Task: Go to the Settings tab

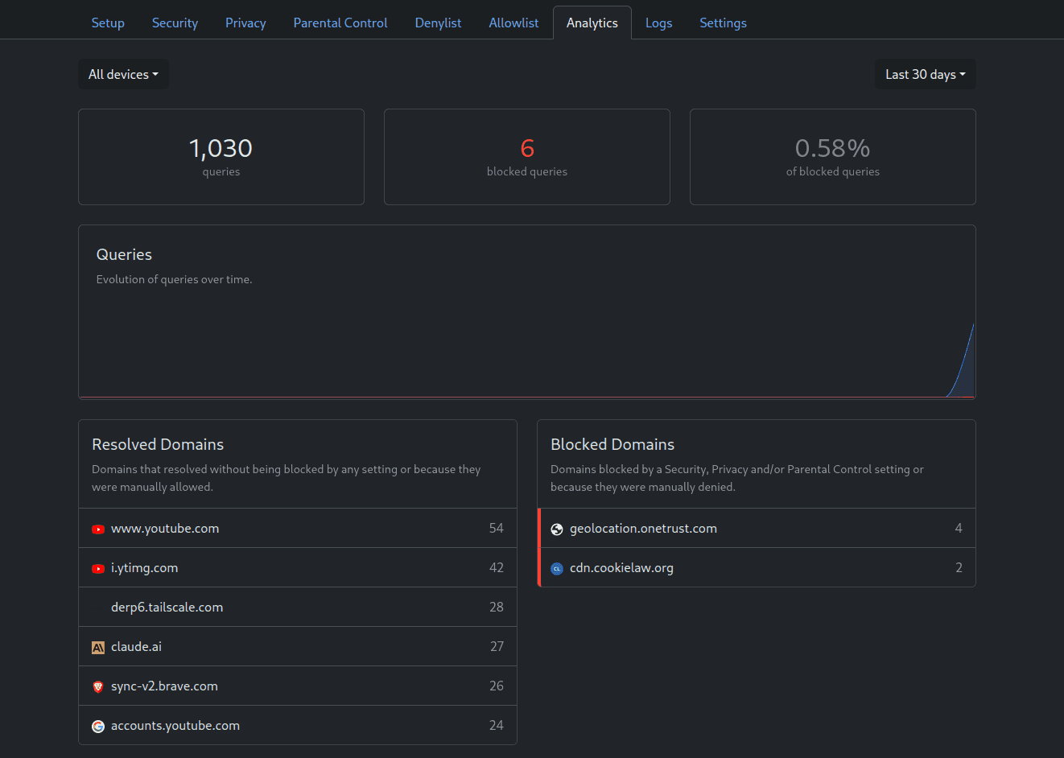Action: tap(723, 23)
